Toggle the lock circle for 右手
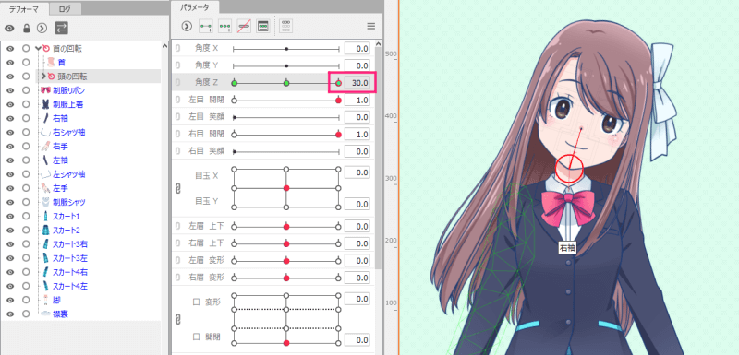 (26, 147)
